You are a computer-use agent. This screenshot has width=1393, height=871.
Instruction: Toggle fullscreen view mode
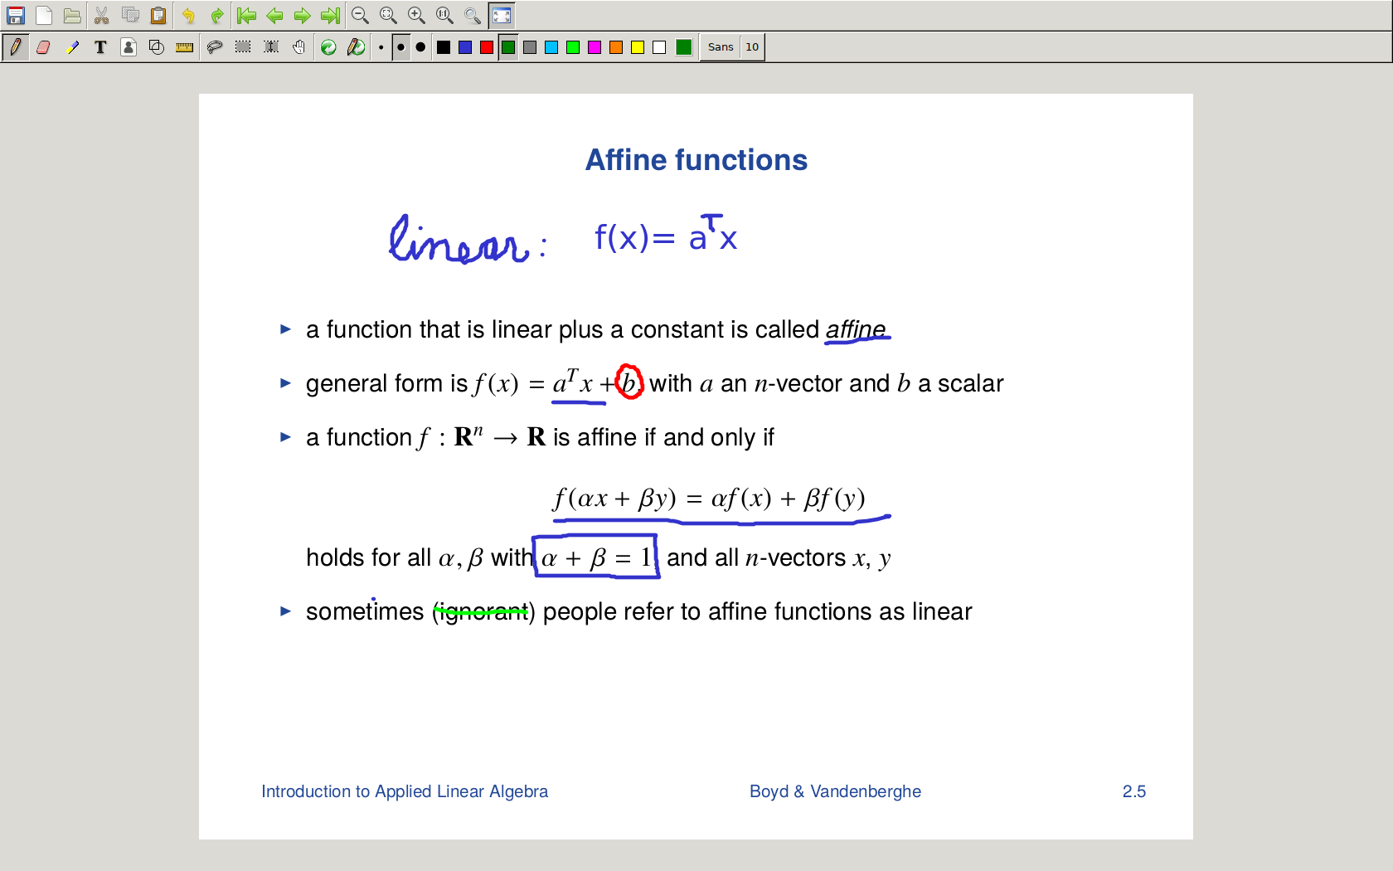tap(501, 16)
